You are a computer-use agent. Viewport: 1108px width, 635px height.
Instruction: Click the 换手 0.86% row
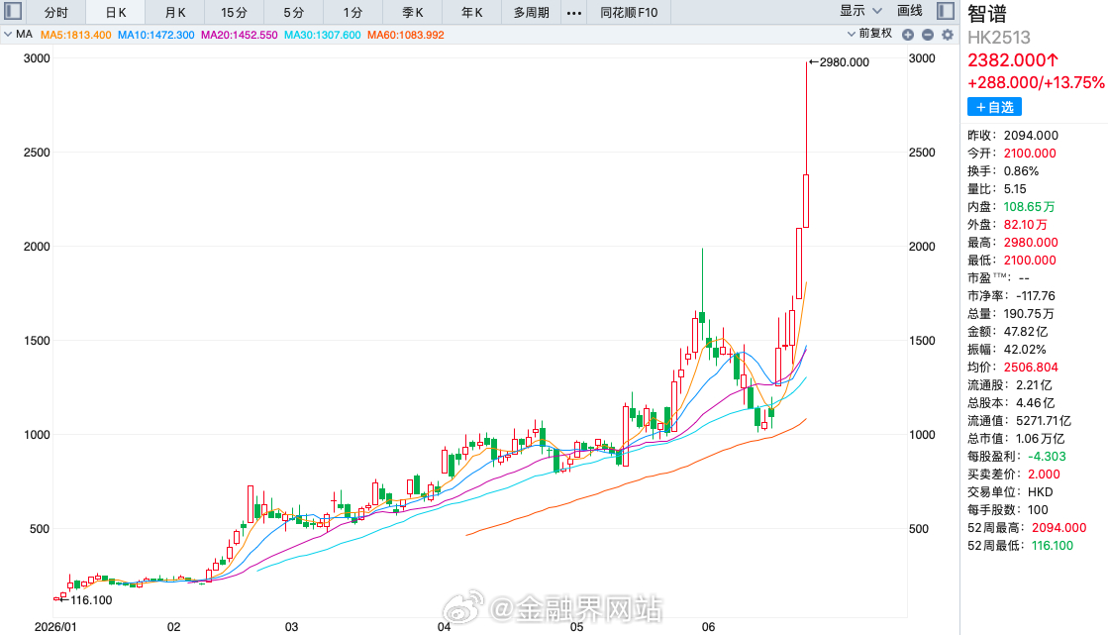pyautogui.click(x=1003, y=171)
